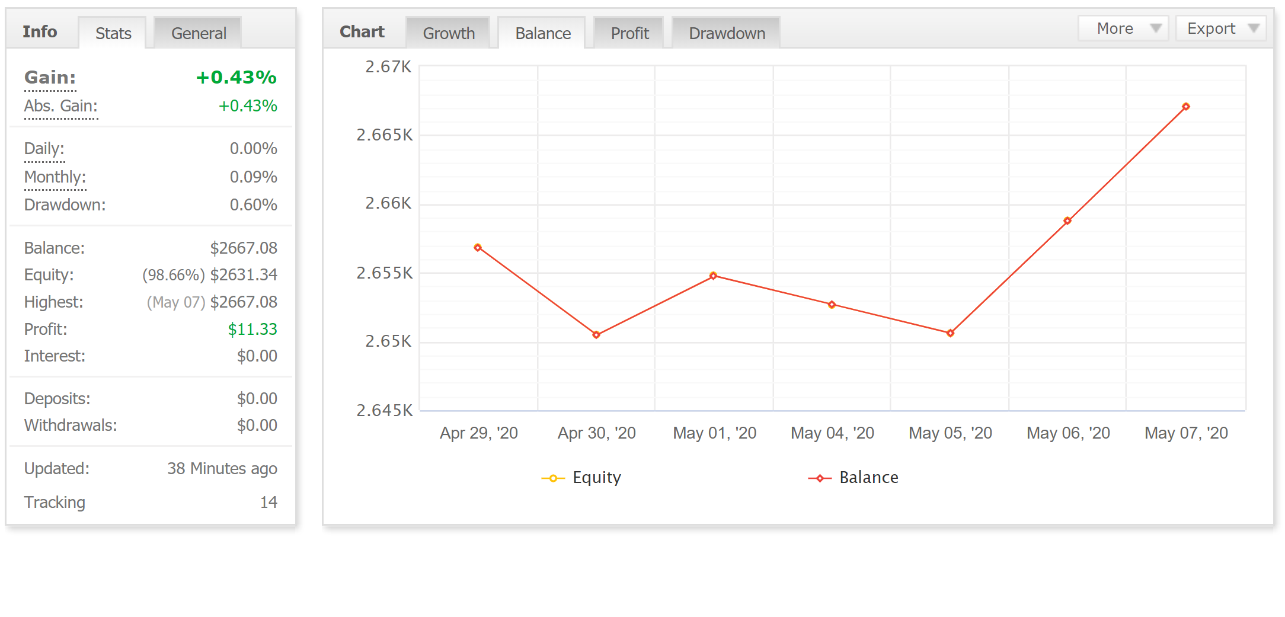The image size is (1285, 617).
Task: Switch to the Growth chart tab
Action: 449,33
